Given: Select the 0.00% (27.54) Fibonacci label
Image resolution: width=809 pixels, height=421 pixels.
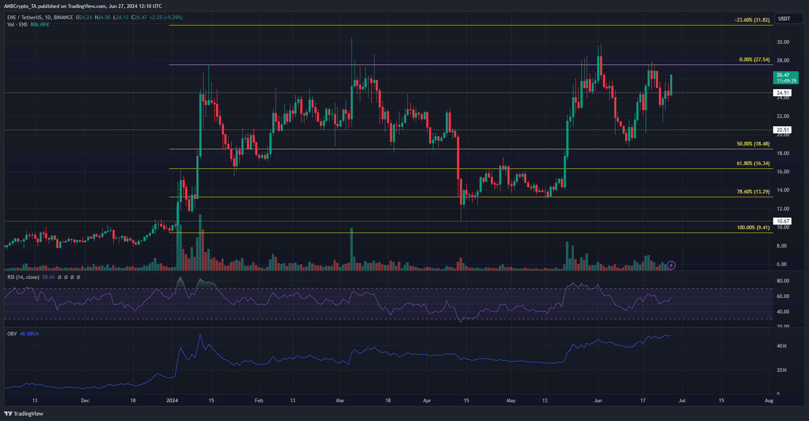Looking at the screenshot, I should pos(754,60).
